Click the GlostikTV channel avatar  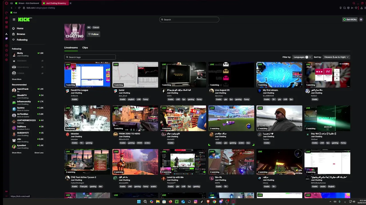(14, 97)
